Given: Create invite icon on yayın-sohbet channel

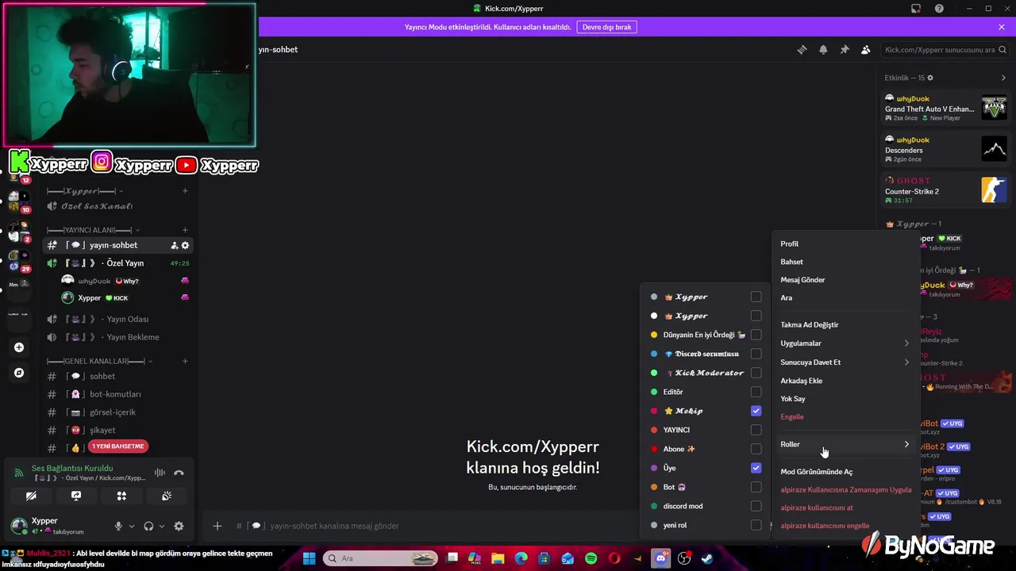Looking at the screenshot, I should 174,245.
